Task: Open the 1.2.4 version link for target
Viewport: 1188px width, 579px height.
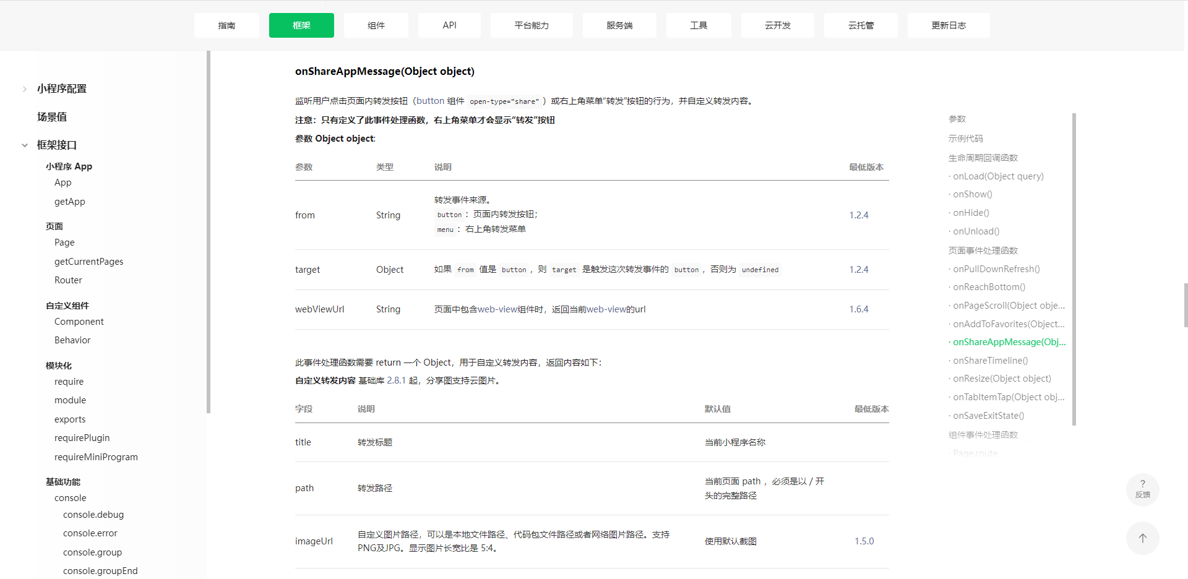Action: (859, 270)
